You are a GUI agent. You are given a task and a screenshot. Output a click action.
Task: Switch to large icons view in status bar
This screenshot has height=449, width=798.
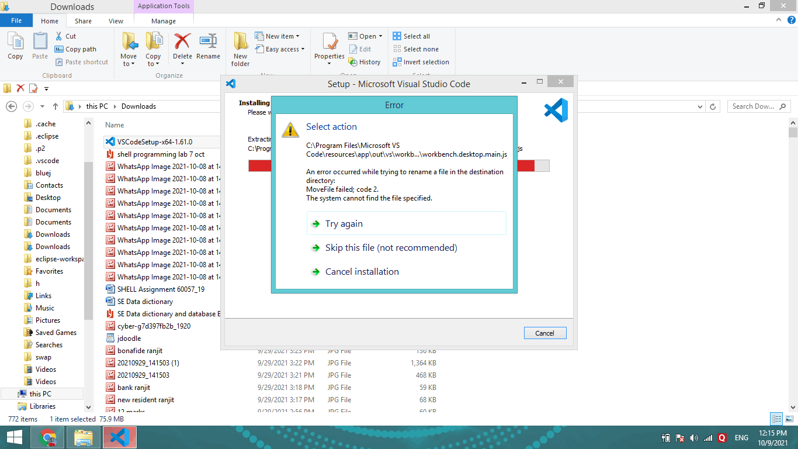[x=789, y=419]
